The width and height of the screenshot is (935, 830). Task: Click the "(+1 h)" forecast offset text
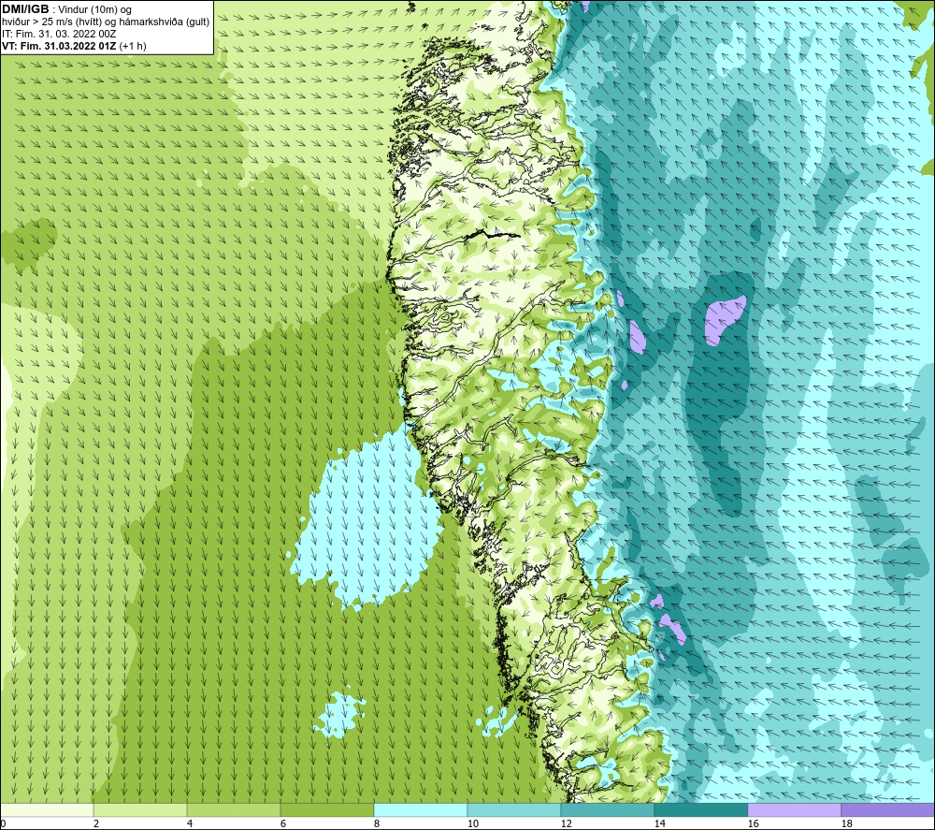click(133, 46)
